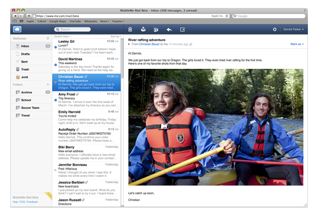
Task: Click the Wikipedia bookmark
Action: click(x=90, y=21)
